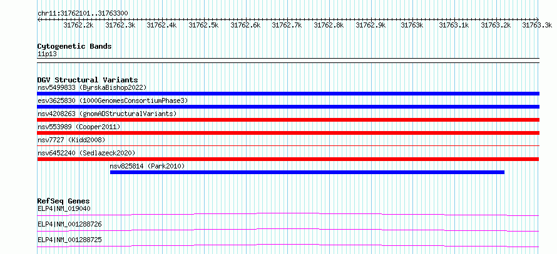Click the 31762.8k ruler tick label
The width and height of the screenshot is (557, 254).
[x=329, y=25]
